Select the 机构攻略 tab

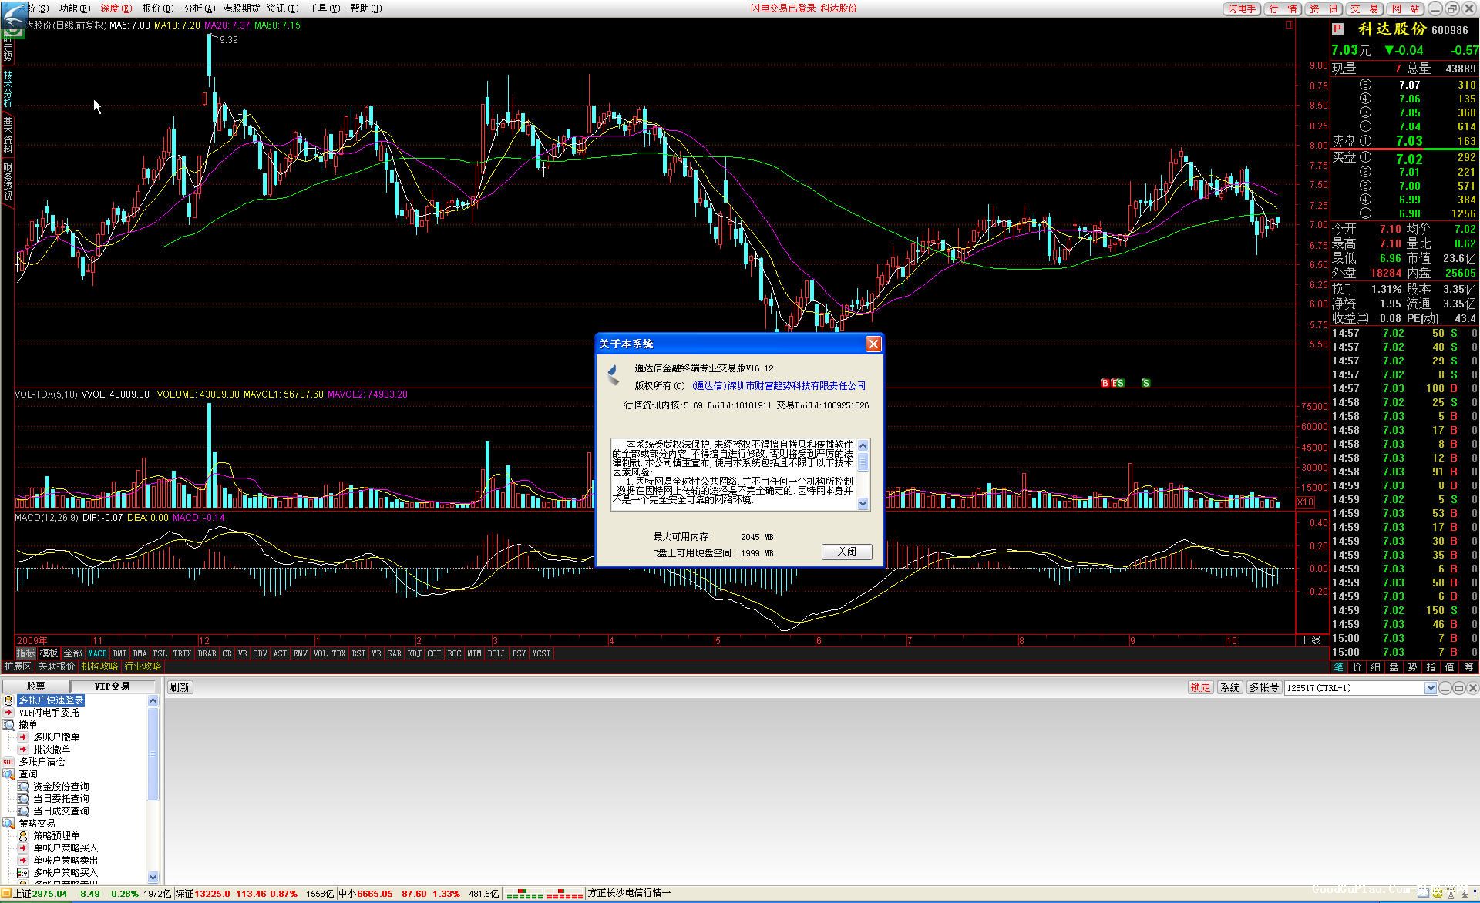99,666
